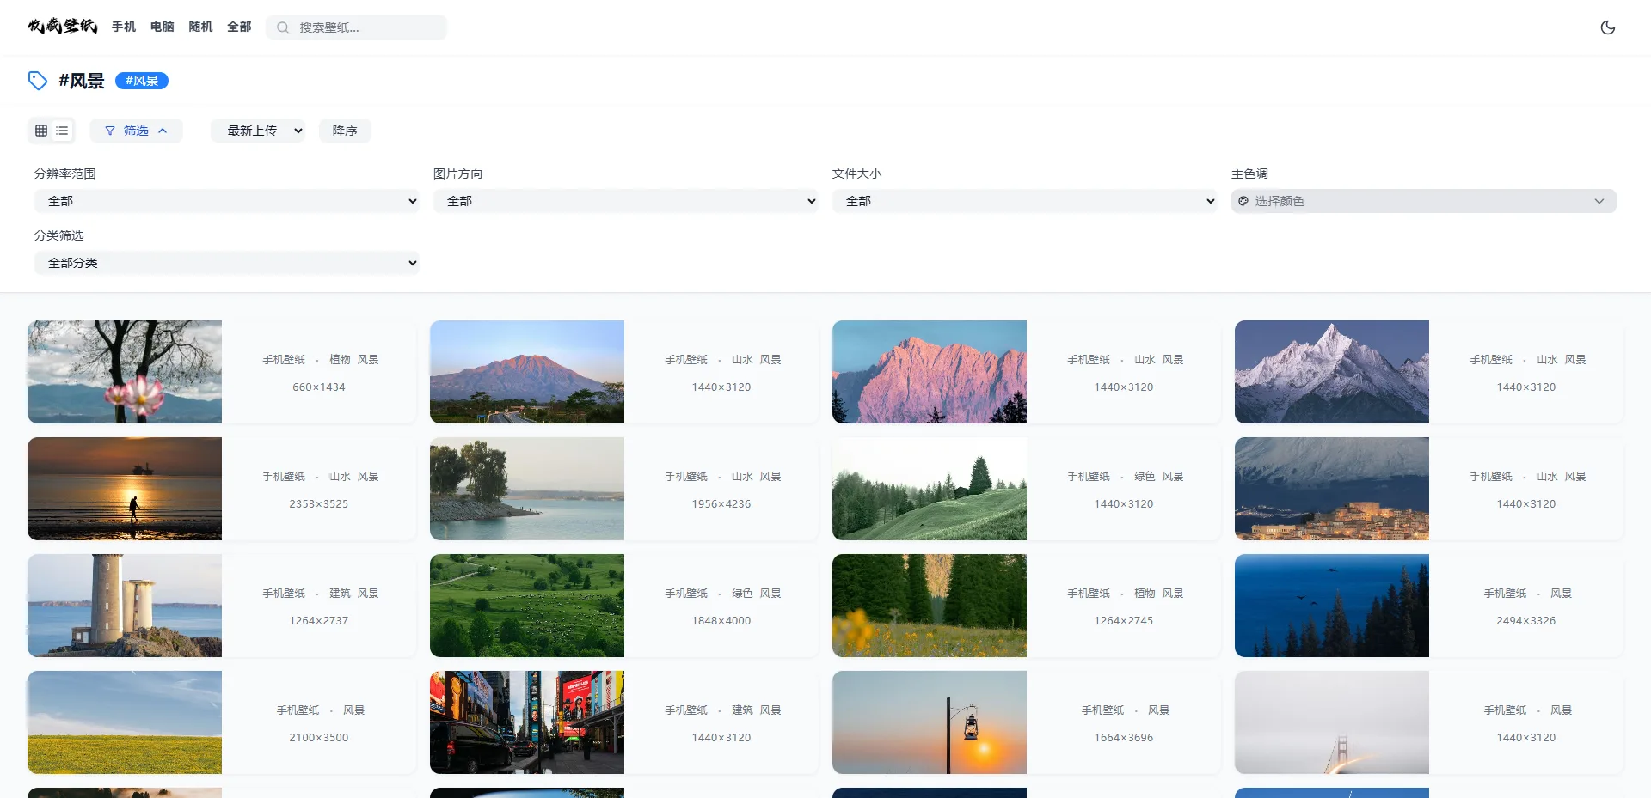Open the yellow field 2100×3500 thumbnail

[125, 722]
